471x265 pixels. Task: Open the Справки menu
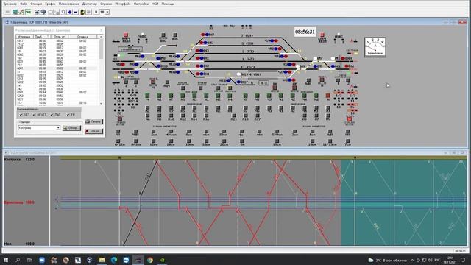(106, 4)
